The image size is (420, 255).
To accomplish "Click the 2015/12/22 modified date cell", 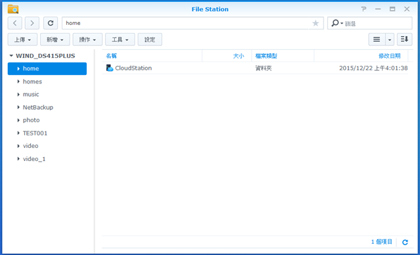I will pyautogui.click(x=373, y=68).
